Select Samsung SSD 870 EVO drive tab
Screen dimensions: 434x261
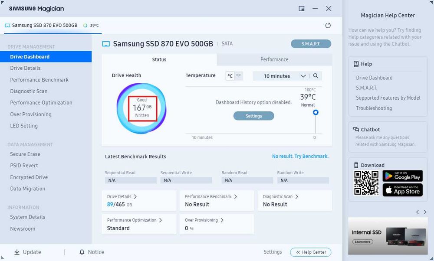(x=53, y=26)
